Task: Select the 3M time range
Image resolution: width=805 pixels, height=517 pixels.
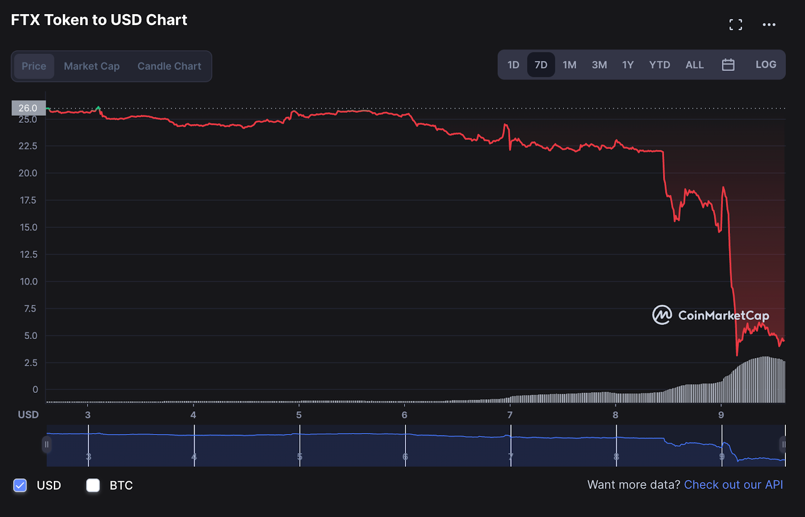Action: coord(599,64)
